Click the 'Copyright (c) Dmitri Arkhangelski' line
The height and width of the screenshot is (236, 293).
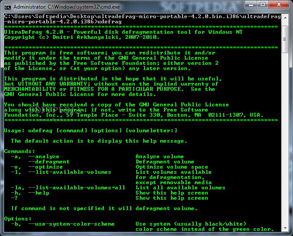tap(82, 37)
